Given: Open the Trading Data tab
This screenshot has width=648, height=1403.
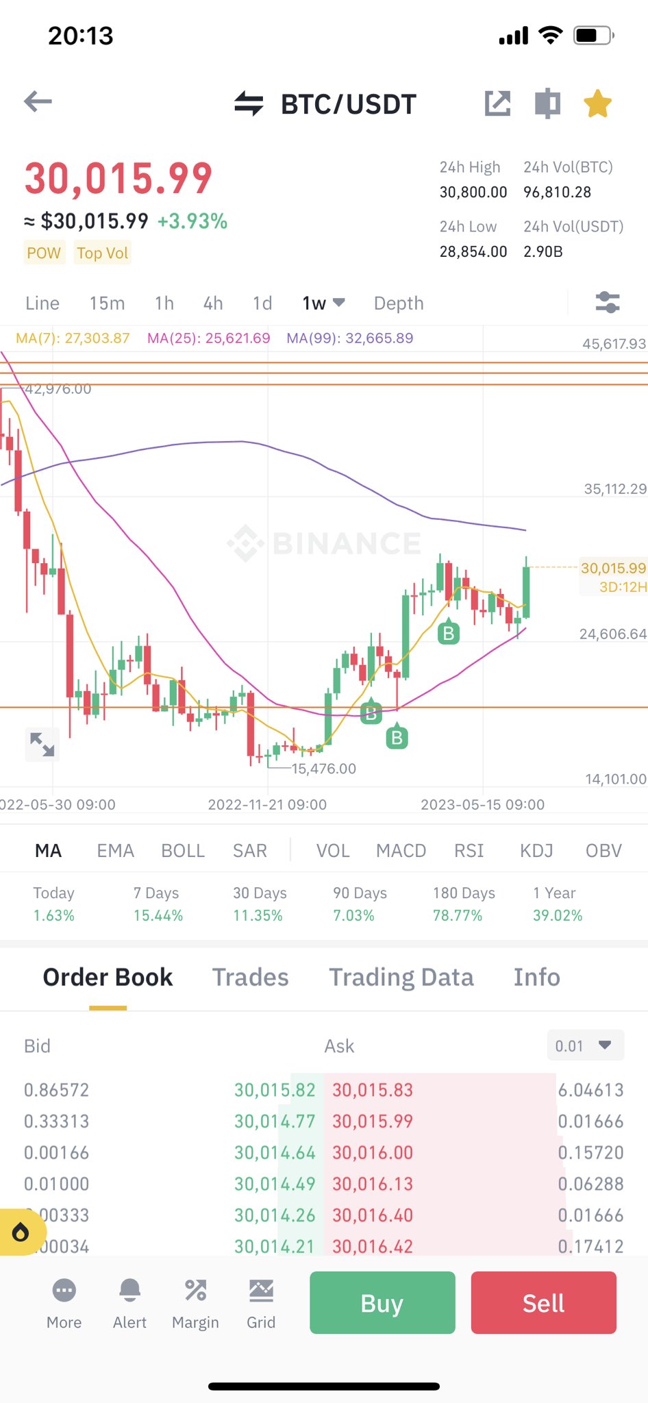Looking at the screenshot, I should (x=401, y=977).
